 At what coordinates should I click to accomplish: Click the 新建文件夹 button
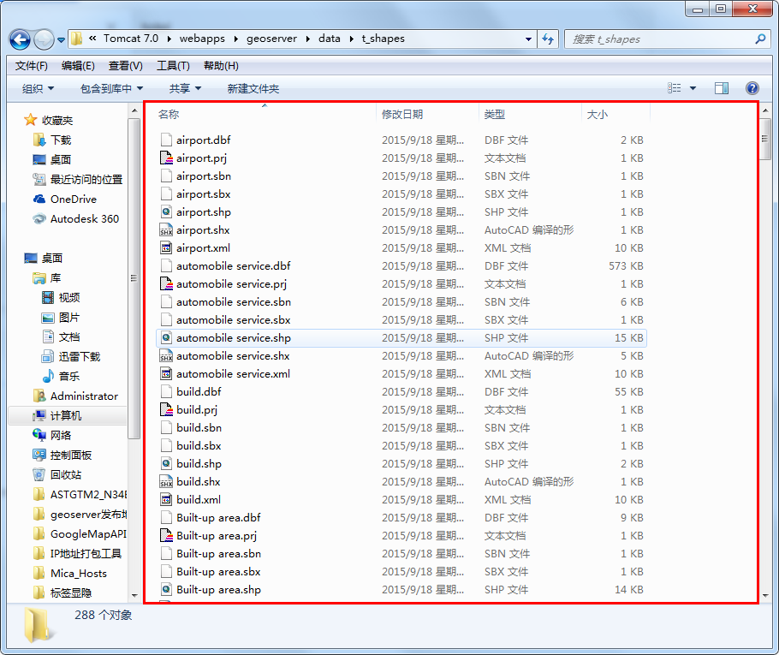(253, 88)
